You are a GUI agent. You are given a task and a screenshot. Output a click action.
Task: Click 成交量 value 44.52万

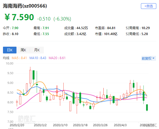(82, 28)
